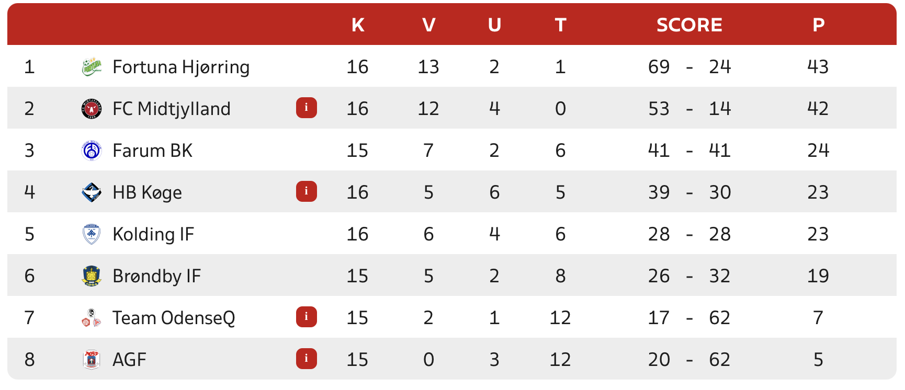
Task: Open the Brøndby IF team link
Action: click(x=156, y=276)
